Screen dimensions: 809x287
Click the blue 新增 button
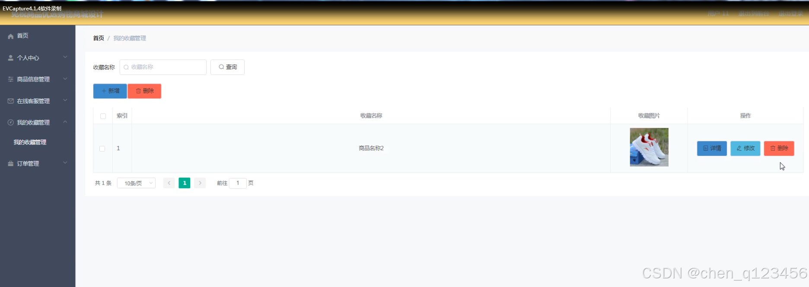click(x=110, y=91)
